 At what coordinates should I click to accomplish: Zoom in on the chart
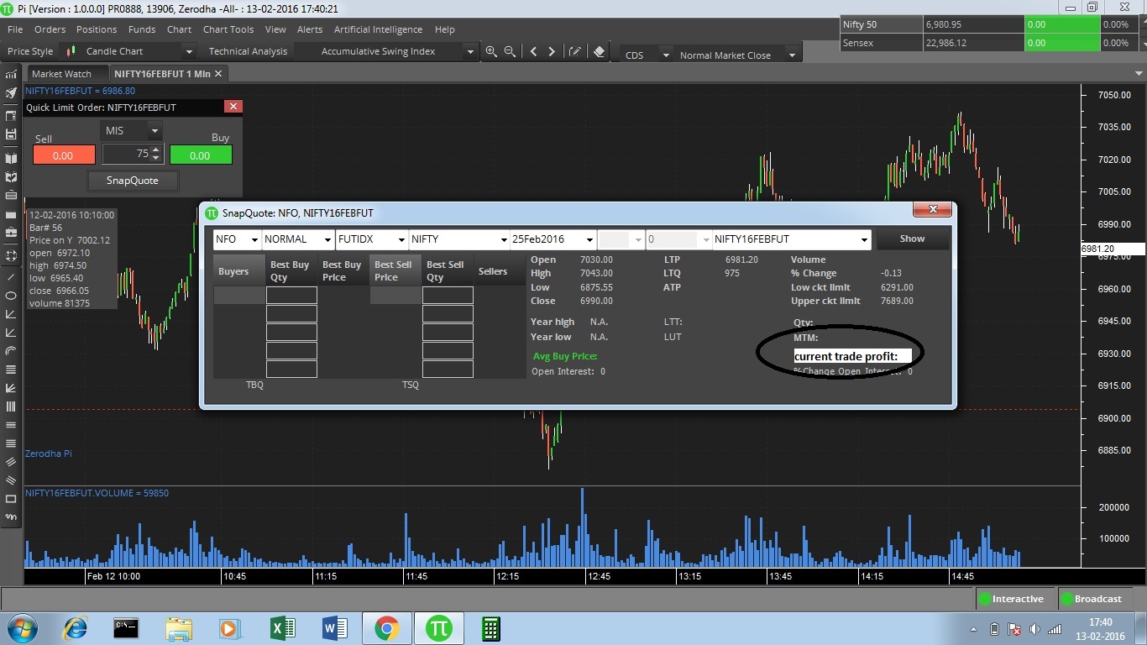[x=491, y=51]
